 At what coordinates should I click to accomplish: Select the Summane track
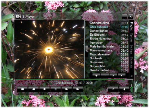(x=109, y=62)
